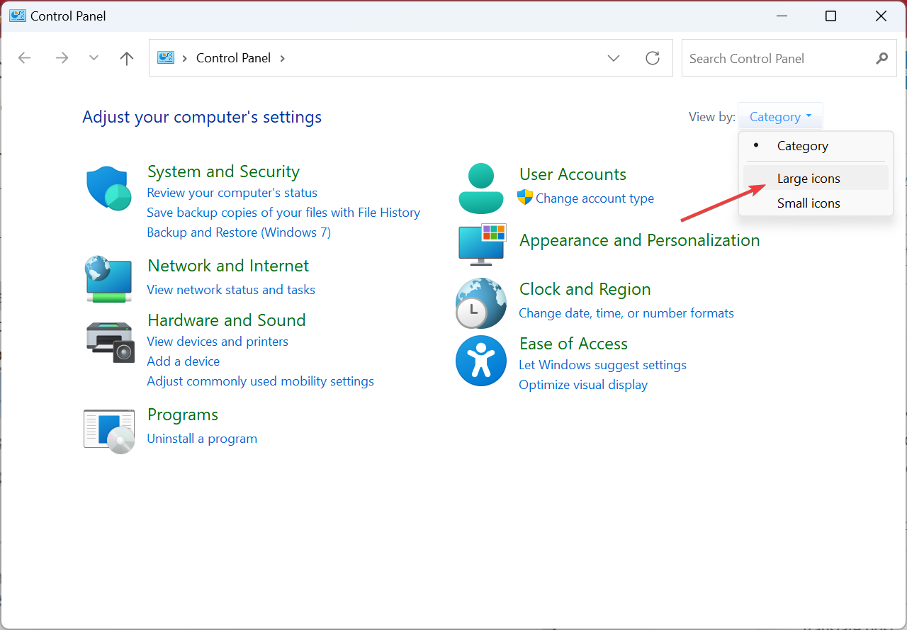
Task: Click Optimize visual display link
Action: coord(583,385)
